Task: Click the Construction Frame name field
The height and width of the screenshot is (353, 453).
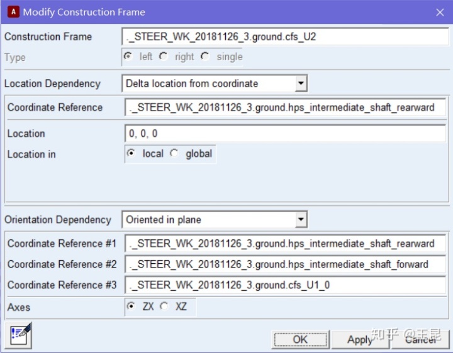Action: tap(285, 36)
